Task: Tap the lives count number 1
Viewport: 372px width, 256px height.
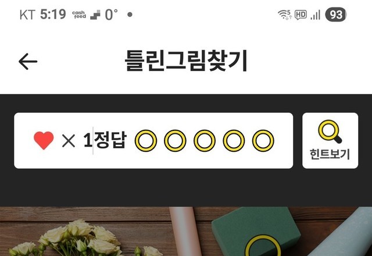Action: pos(88,140)
